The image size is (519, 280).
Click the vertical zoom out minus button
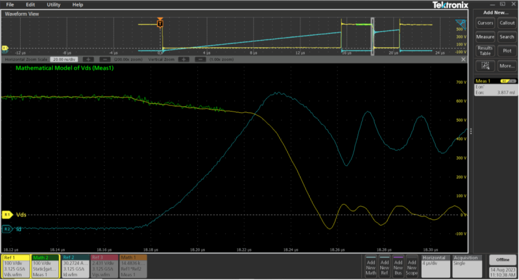[x=200, y=58]
